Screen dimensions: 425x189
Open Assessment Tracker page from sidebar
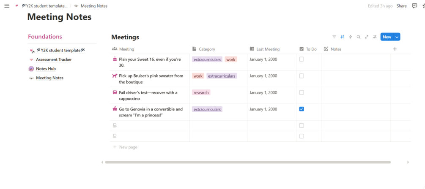[54, 59]
